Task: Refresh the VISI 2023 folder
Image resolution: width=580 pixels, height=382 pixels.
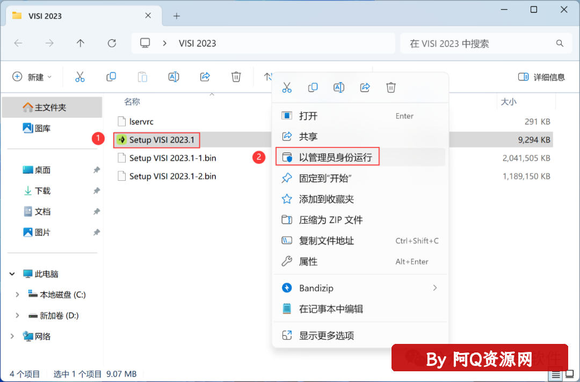Action: tap(112, 43)
